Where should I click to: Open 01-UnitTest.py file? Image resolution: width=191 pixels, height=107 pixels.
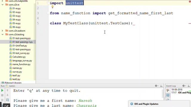20,46
